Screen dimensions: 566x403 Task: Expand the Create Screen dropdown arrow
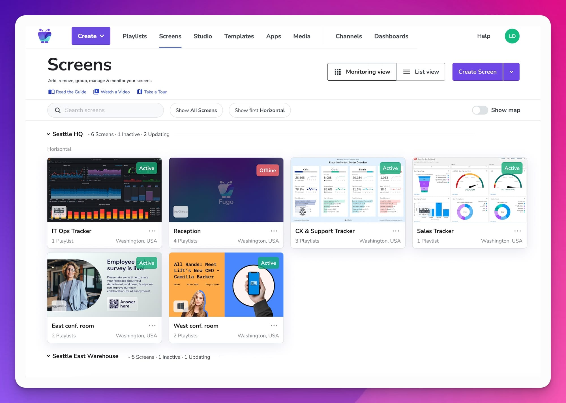511,72
